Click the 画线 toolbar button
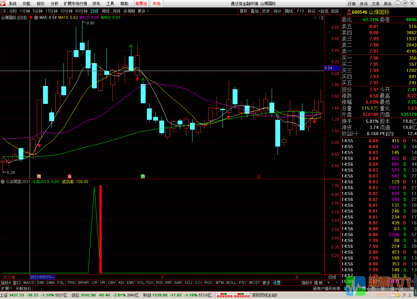The image size is (417, 299). [x=289, y=11]
